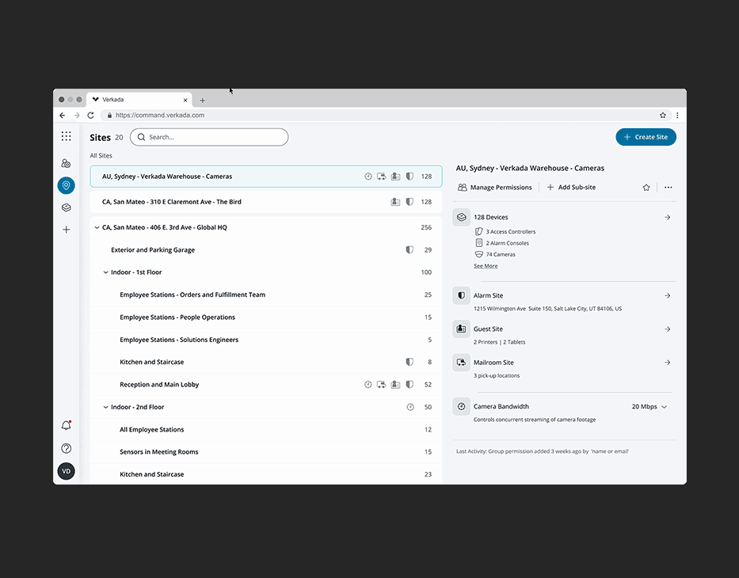The image size is (739, 578).
Task: Collapse Indoor - 2nd Floor subsite
Action: (105, 407)
